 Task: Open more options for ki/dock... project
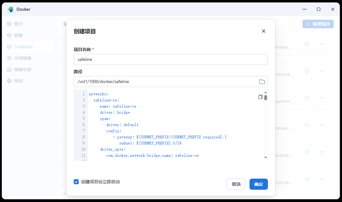pyautogui.click(x=322, y=152)
